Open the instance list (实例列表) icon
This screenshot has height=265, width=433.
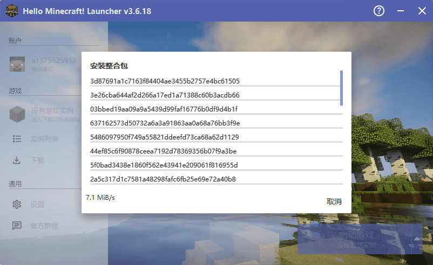pyautogui.click(x=17, y=140)
